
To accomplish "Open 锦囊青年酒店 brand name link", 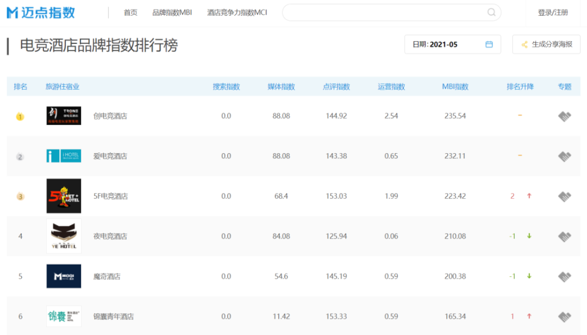I will pyautogui.click(x=113, y=316).
